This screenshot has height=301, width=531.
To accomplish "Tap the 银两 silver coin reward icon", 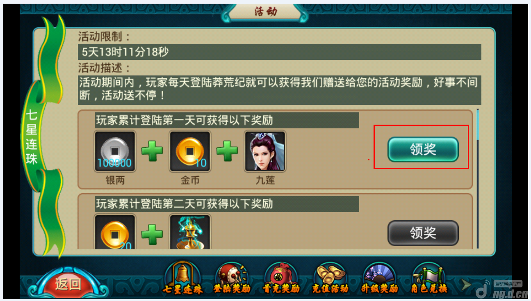I will (115, 151).
